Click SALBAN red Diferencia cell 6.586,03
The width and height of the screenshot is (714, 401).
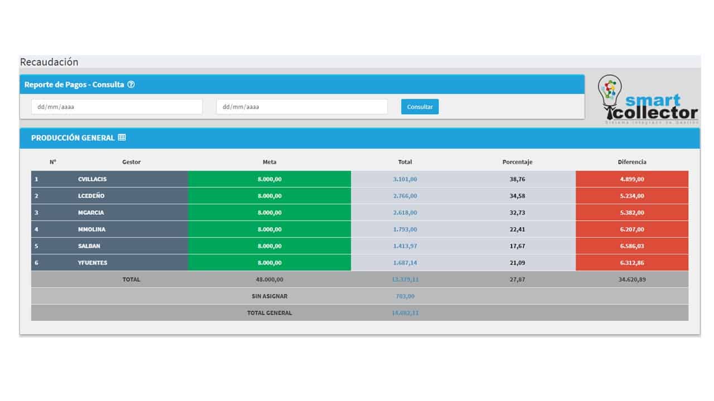click(x=632, y=246)
